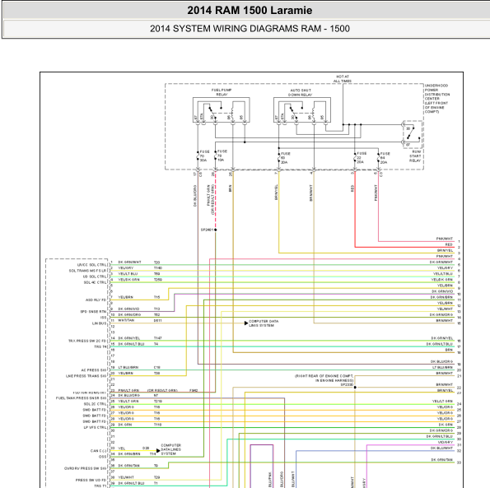490x488 pixels.
Task: Click the purple wire loop at bottom
Action: 262,465
